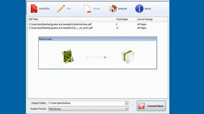Click total pages value 11
Viewport: 204px width, 114px height.
tap(117, 28)
